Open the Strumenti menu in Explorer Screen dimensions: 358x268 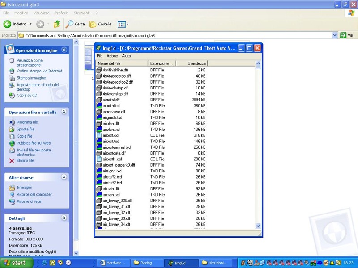(x=82, y=13)
